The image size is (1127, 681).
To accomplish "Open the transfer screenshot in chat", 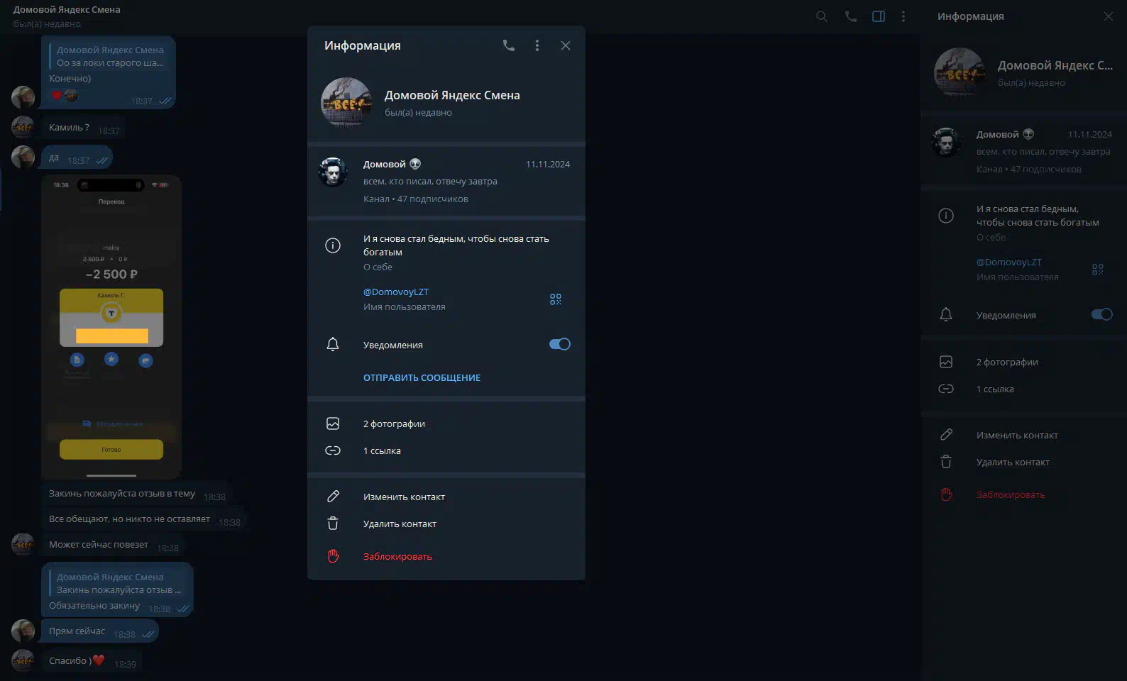I will pyautogui.click(x=111, y=327).
